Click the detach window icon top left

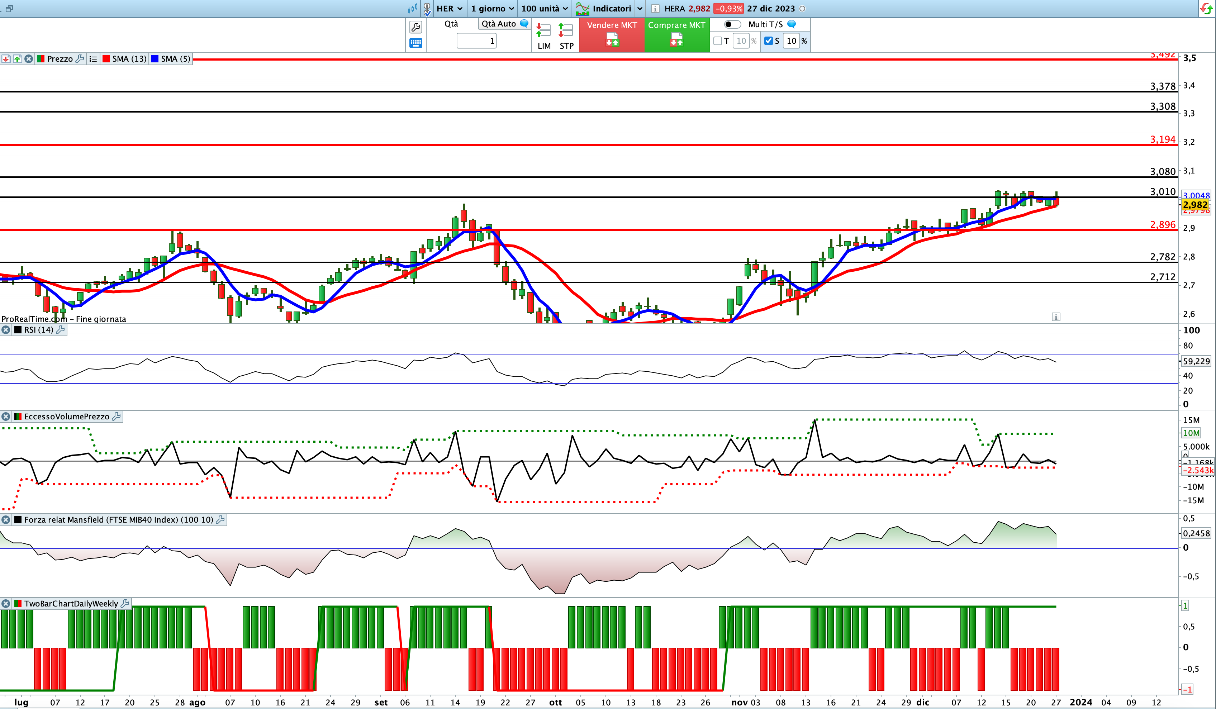[9, 9]
